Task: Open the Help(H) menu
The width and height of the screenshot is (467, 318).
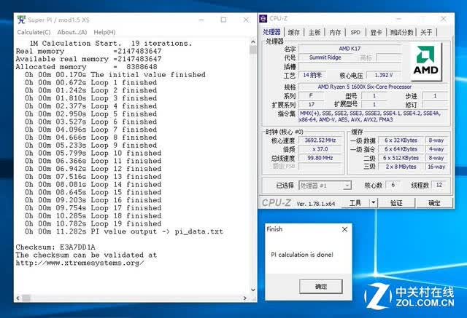Action: [104, 32]
